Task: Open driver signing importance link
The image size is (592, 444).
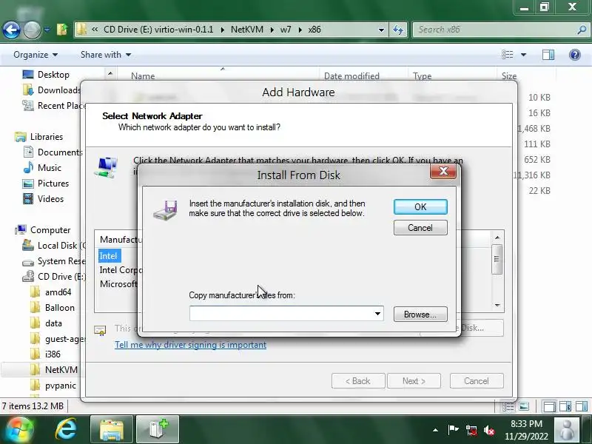Action: [x=190, y=345]
